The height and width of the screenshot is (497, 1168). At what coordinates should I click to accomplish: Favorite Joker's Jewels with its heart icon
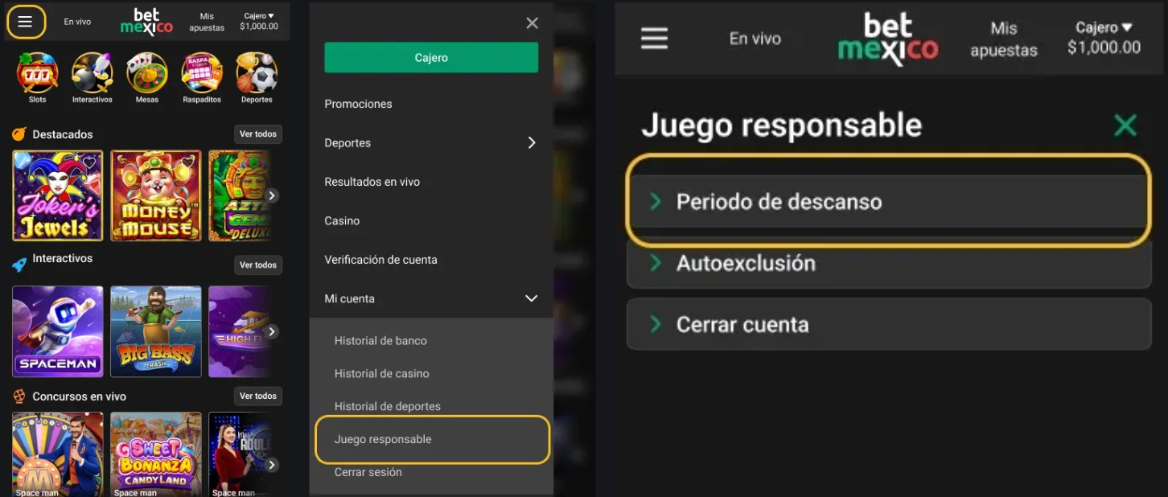click(x=89, y=162)
